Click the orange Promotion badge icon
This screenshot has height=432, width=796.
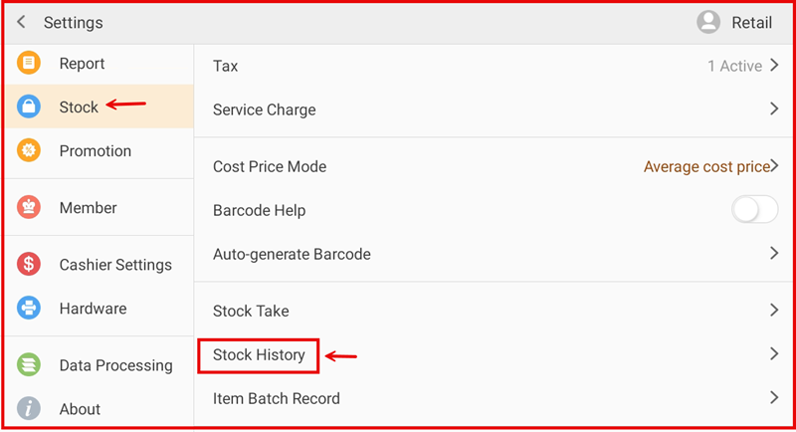tap(30, 151)
